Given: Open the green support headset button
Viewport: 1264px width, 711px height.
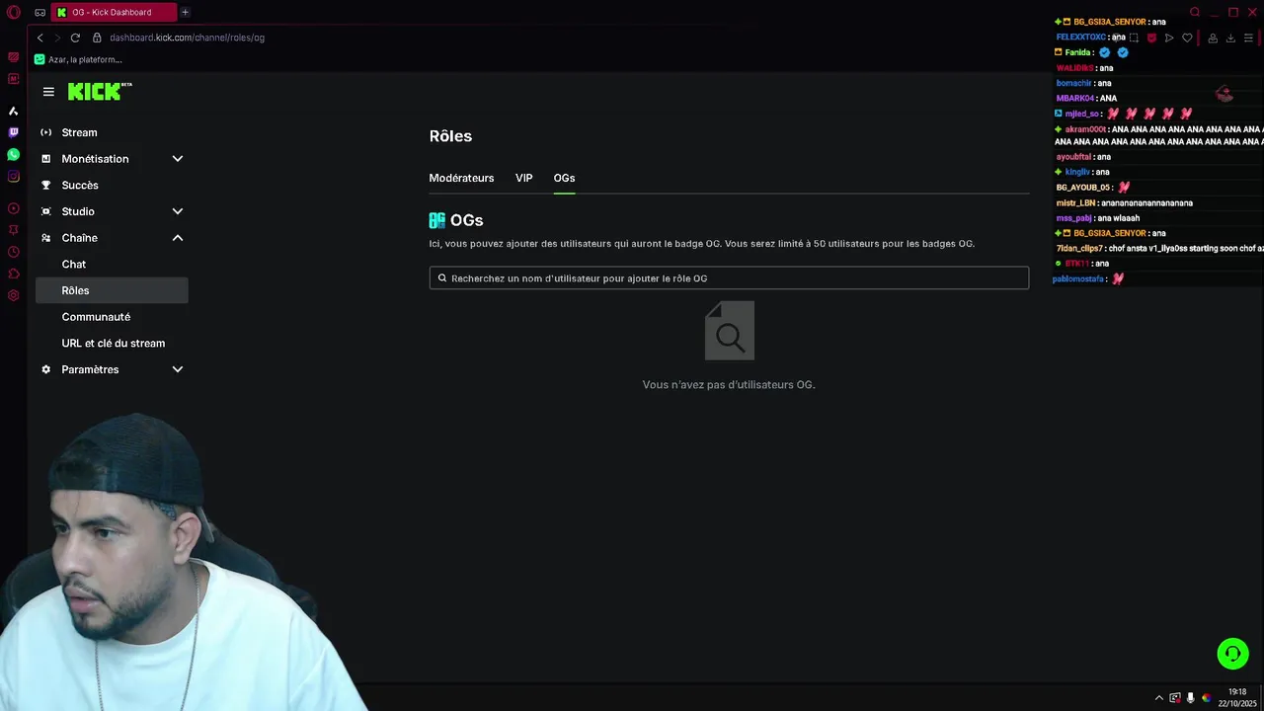Looking at the screenshot, I should [x=1232, y=654].
